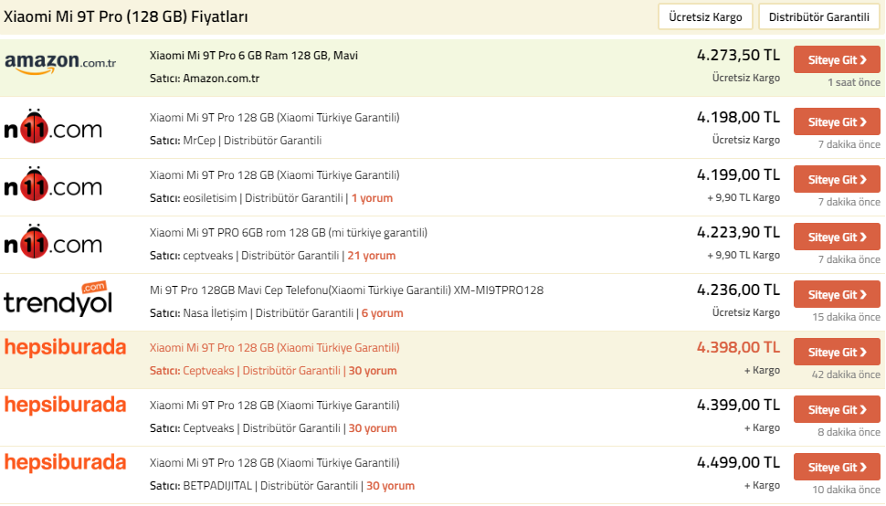Viewport: 886px width, 506px height.
Task: Open the 1 yorum link for eosiletisim
Action: [x=372, y=198]
